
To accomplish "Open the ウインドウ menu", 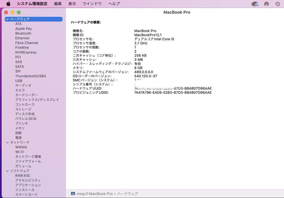I will pyautogui.click(x=92, y=4).
